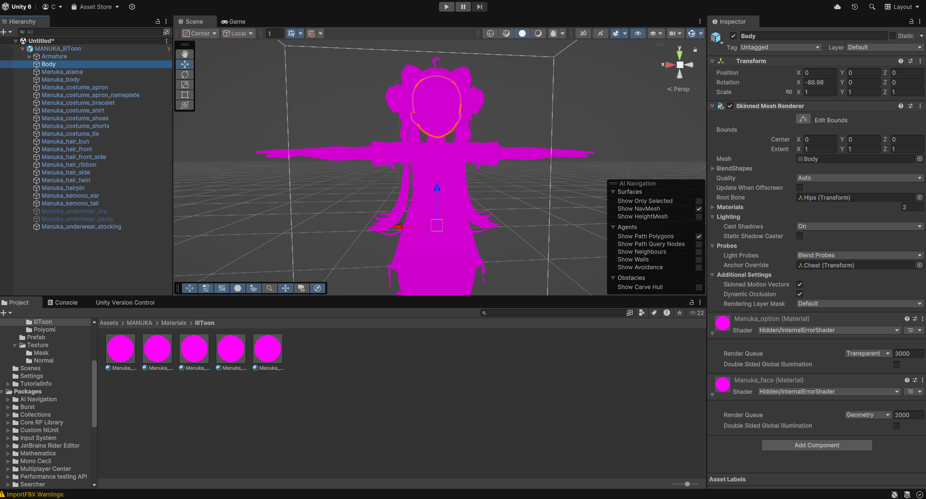The height and width of the screenshot is (499, 926).
Task: Click the overlay magnifier search icon
Action: pyautogui.click(x=270, y=288)
